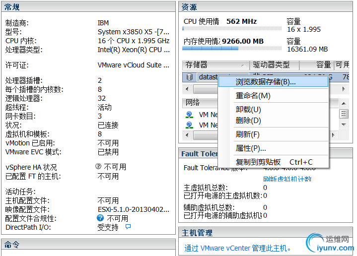Click the memory usage progress bar

232,48
